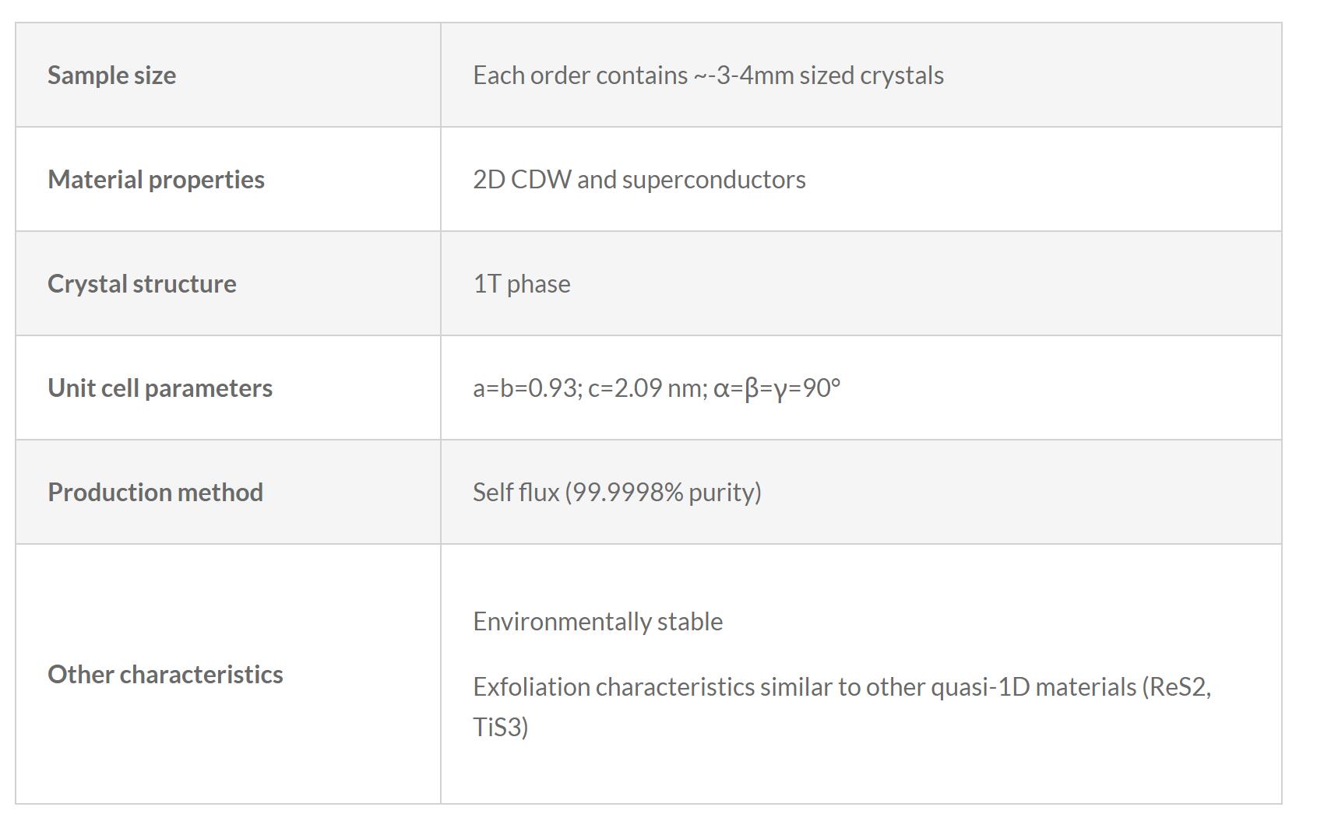Click the "(ReS2," text in characteristics
Viewport: 1317px width, 821px height.
click(x=1176, y=687)
